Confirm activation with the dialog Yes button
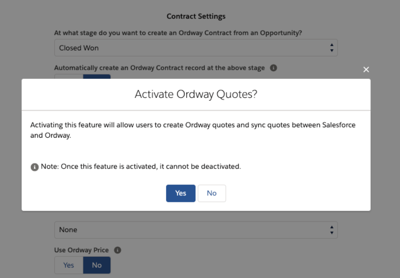This screenshot has width=400, height=278. pyautogui.click(x=181, y=193)
